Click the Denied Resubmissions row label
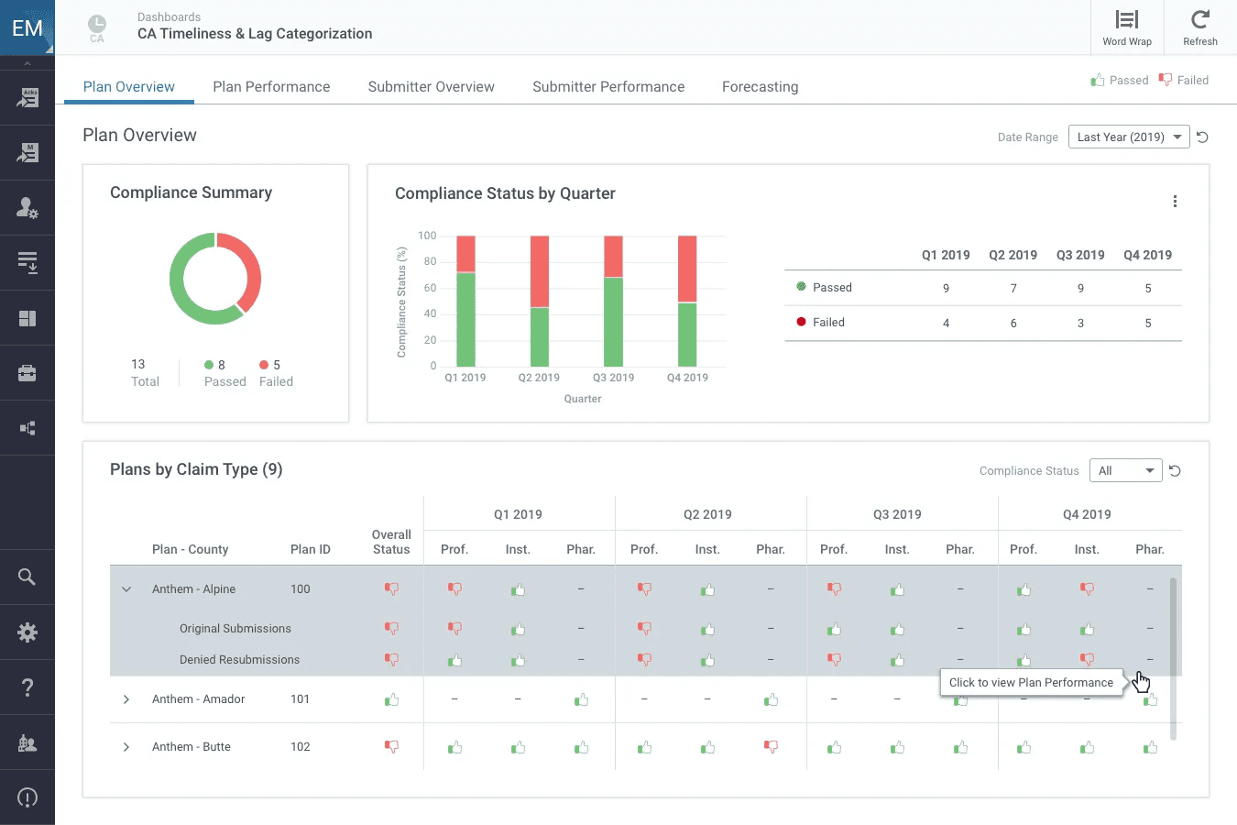Screen dimensions: 1237x825 (239, 660)
